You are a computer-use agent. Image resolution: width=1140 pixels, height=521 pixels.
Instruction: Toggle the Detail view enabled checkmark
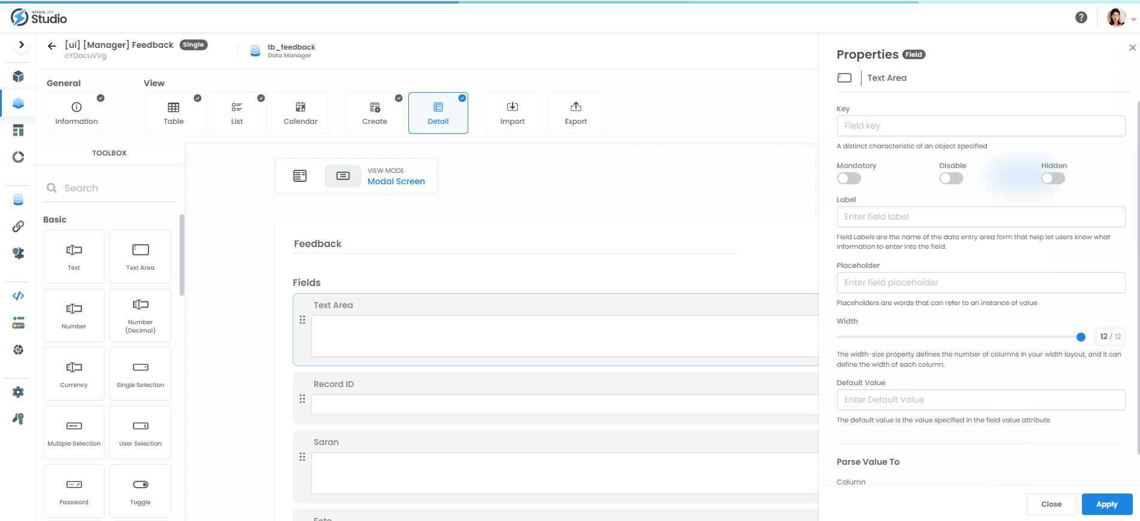click(462, 98)
